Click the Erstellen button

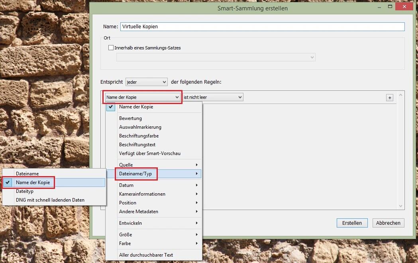point(352,223)
